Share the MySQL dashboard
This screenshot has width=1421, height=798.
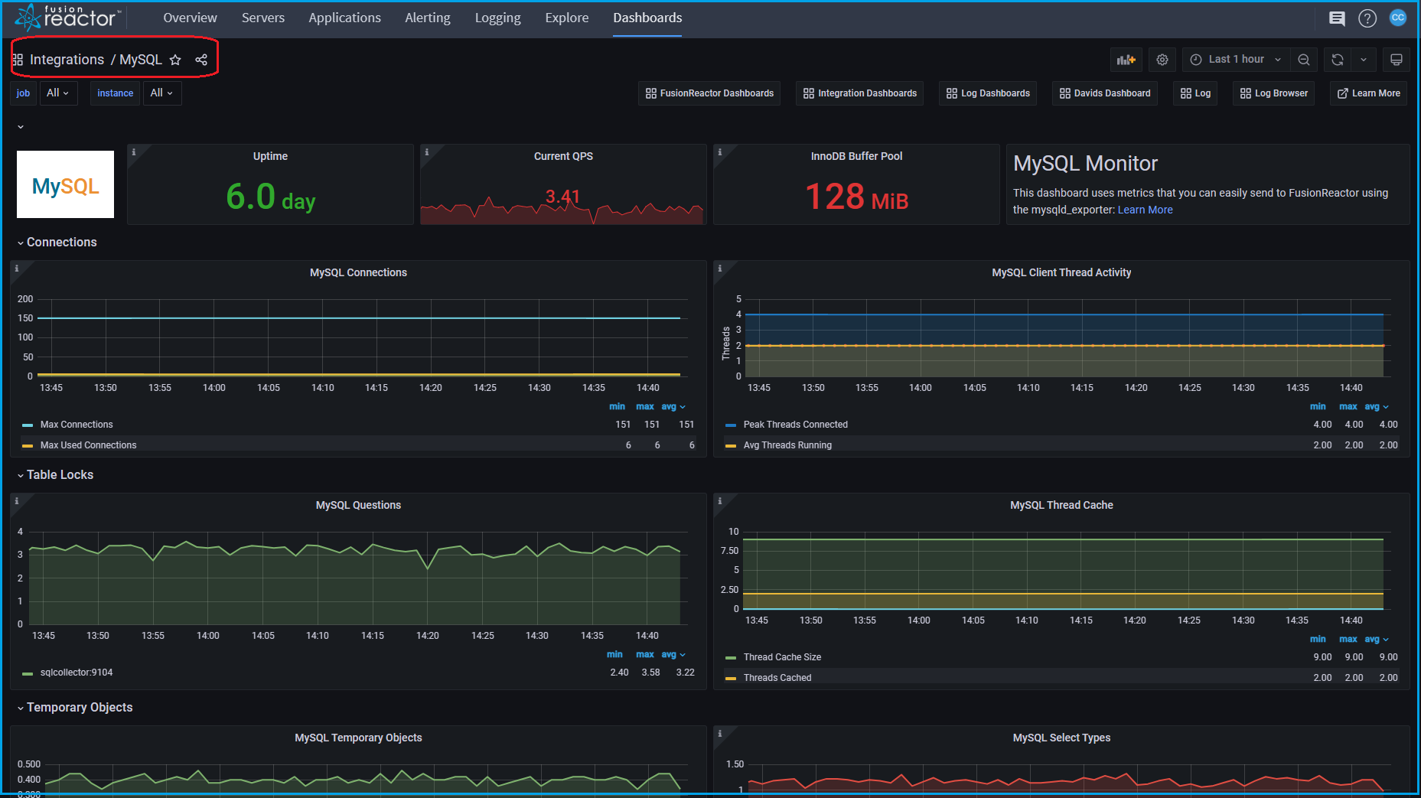201,60
